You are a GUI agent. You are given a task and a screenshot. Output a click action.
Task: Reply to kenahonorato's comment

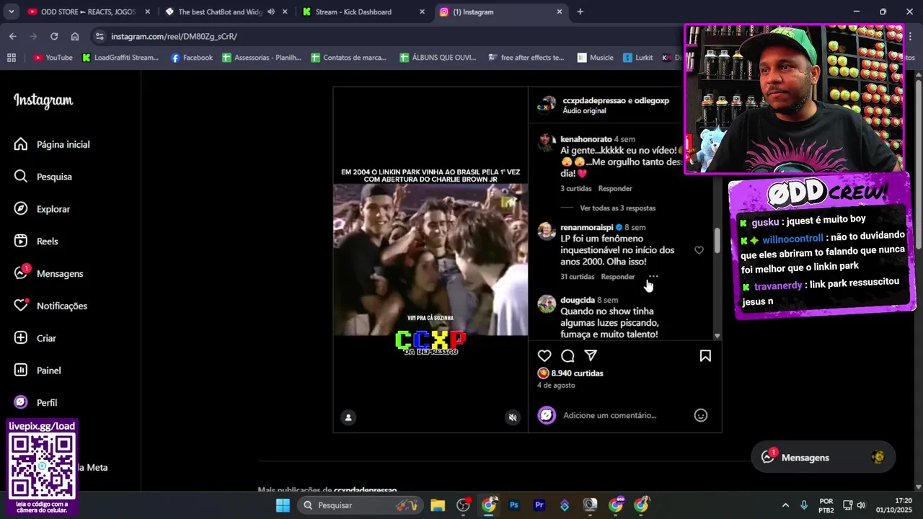pos(615,189)
